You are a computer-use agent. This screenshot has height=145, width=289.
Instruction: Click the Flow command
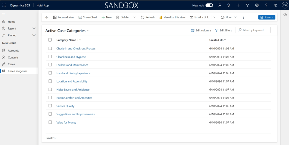[x=226, y=17]
